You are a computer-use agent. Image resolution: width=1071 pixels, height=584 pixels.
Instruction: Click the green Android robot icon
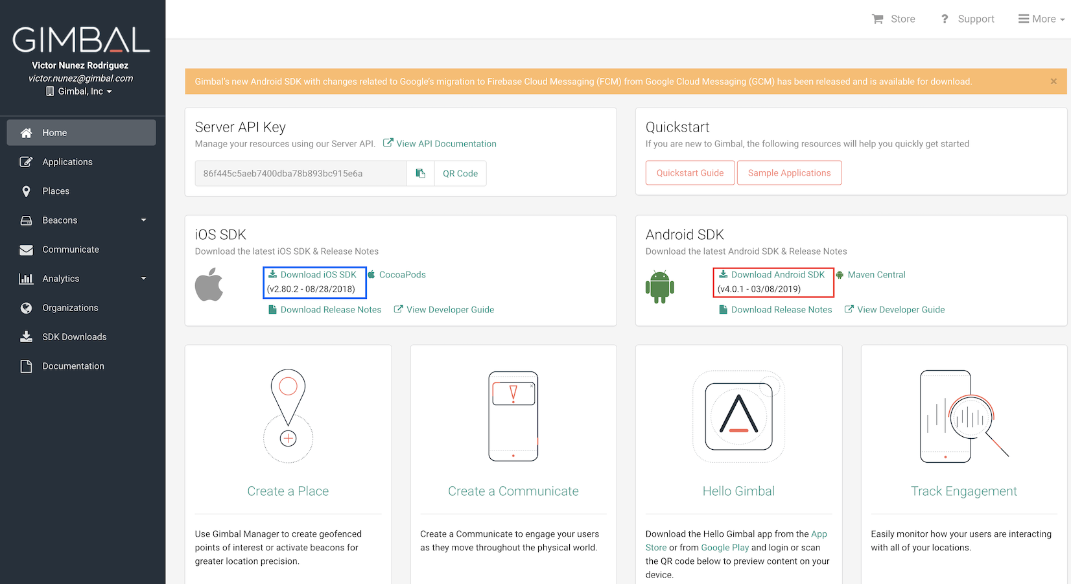660,286
